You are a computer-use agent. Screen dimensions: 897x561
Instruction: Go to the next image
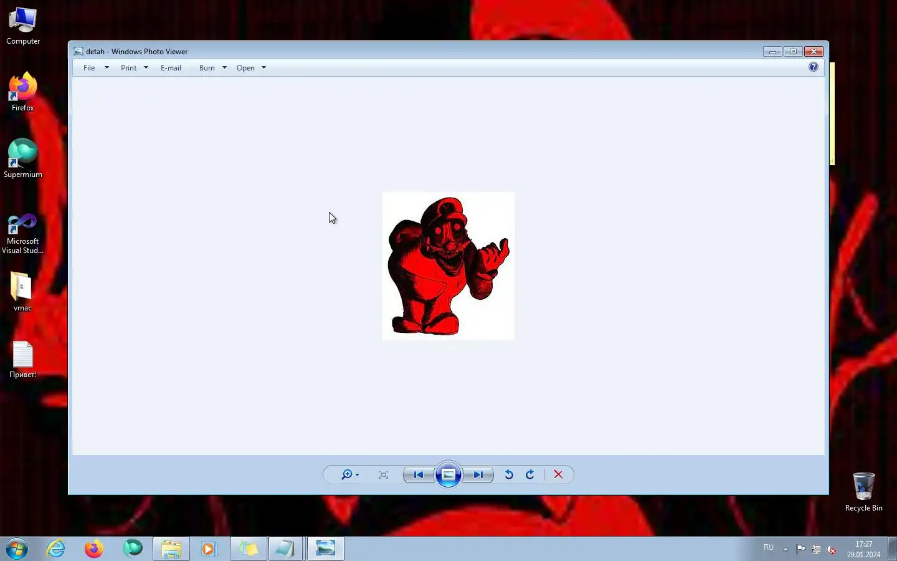pyautogui.click(x=478, y=475)
